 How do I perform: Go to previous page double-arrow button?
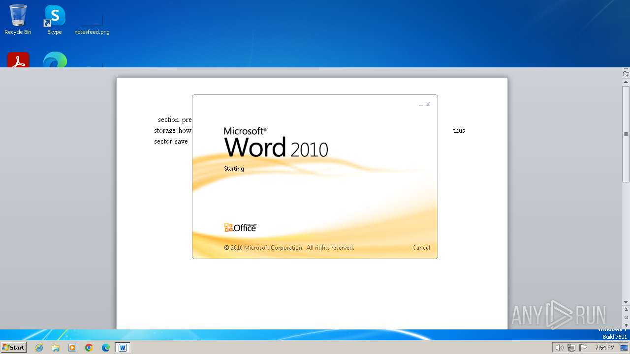[x=626, y=310]
